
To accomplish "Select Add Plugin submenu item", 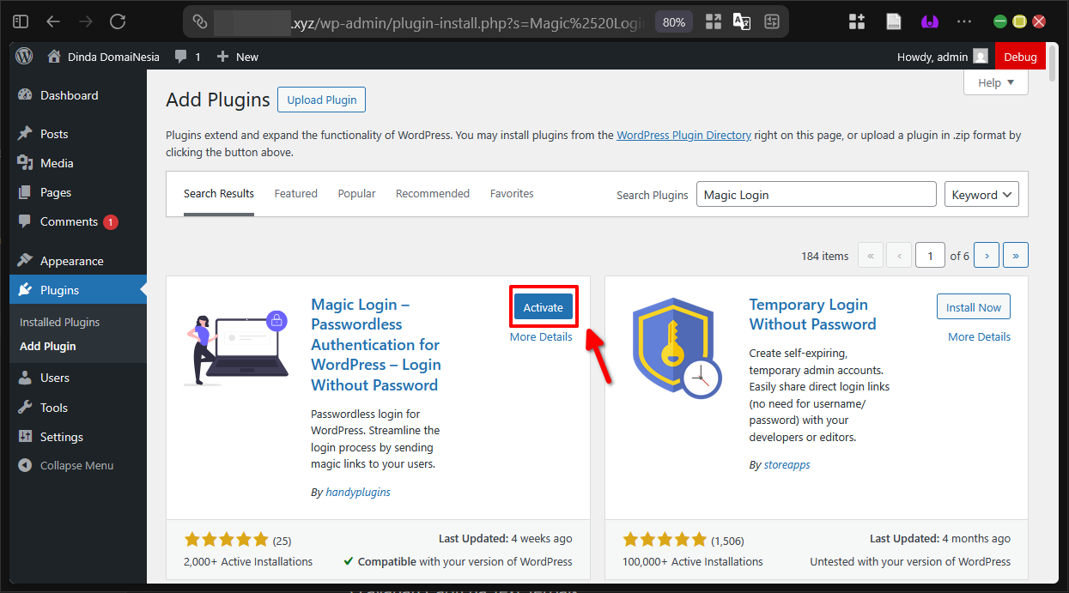I will click(x=48, y=346).
